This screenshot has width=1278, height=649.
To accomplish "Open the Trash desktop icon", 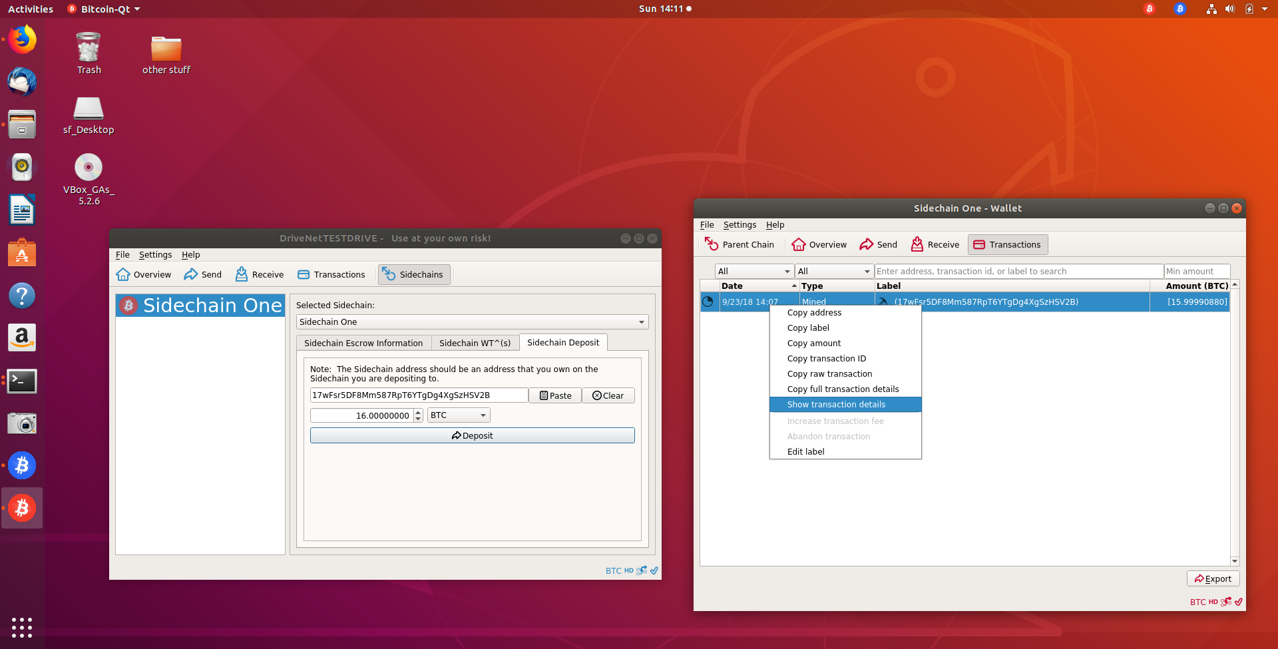I will tap(89, 53).
